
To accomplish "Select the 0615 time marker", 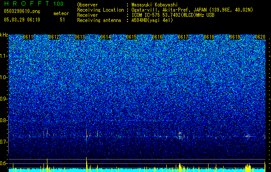I will pos(131,37).
